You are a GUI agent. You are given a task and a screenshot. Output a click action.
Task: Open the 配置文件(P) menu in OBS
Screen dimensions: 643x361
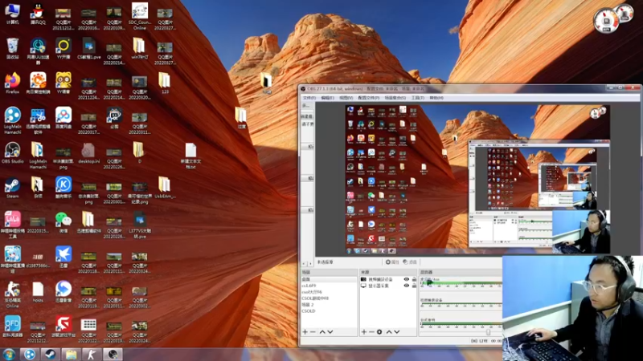point(368,98)
